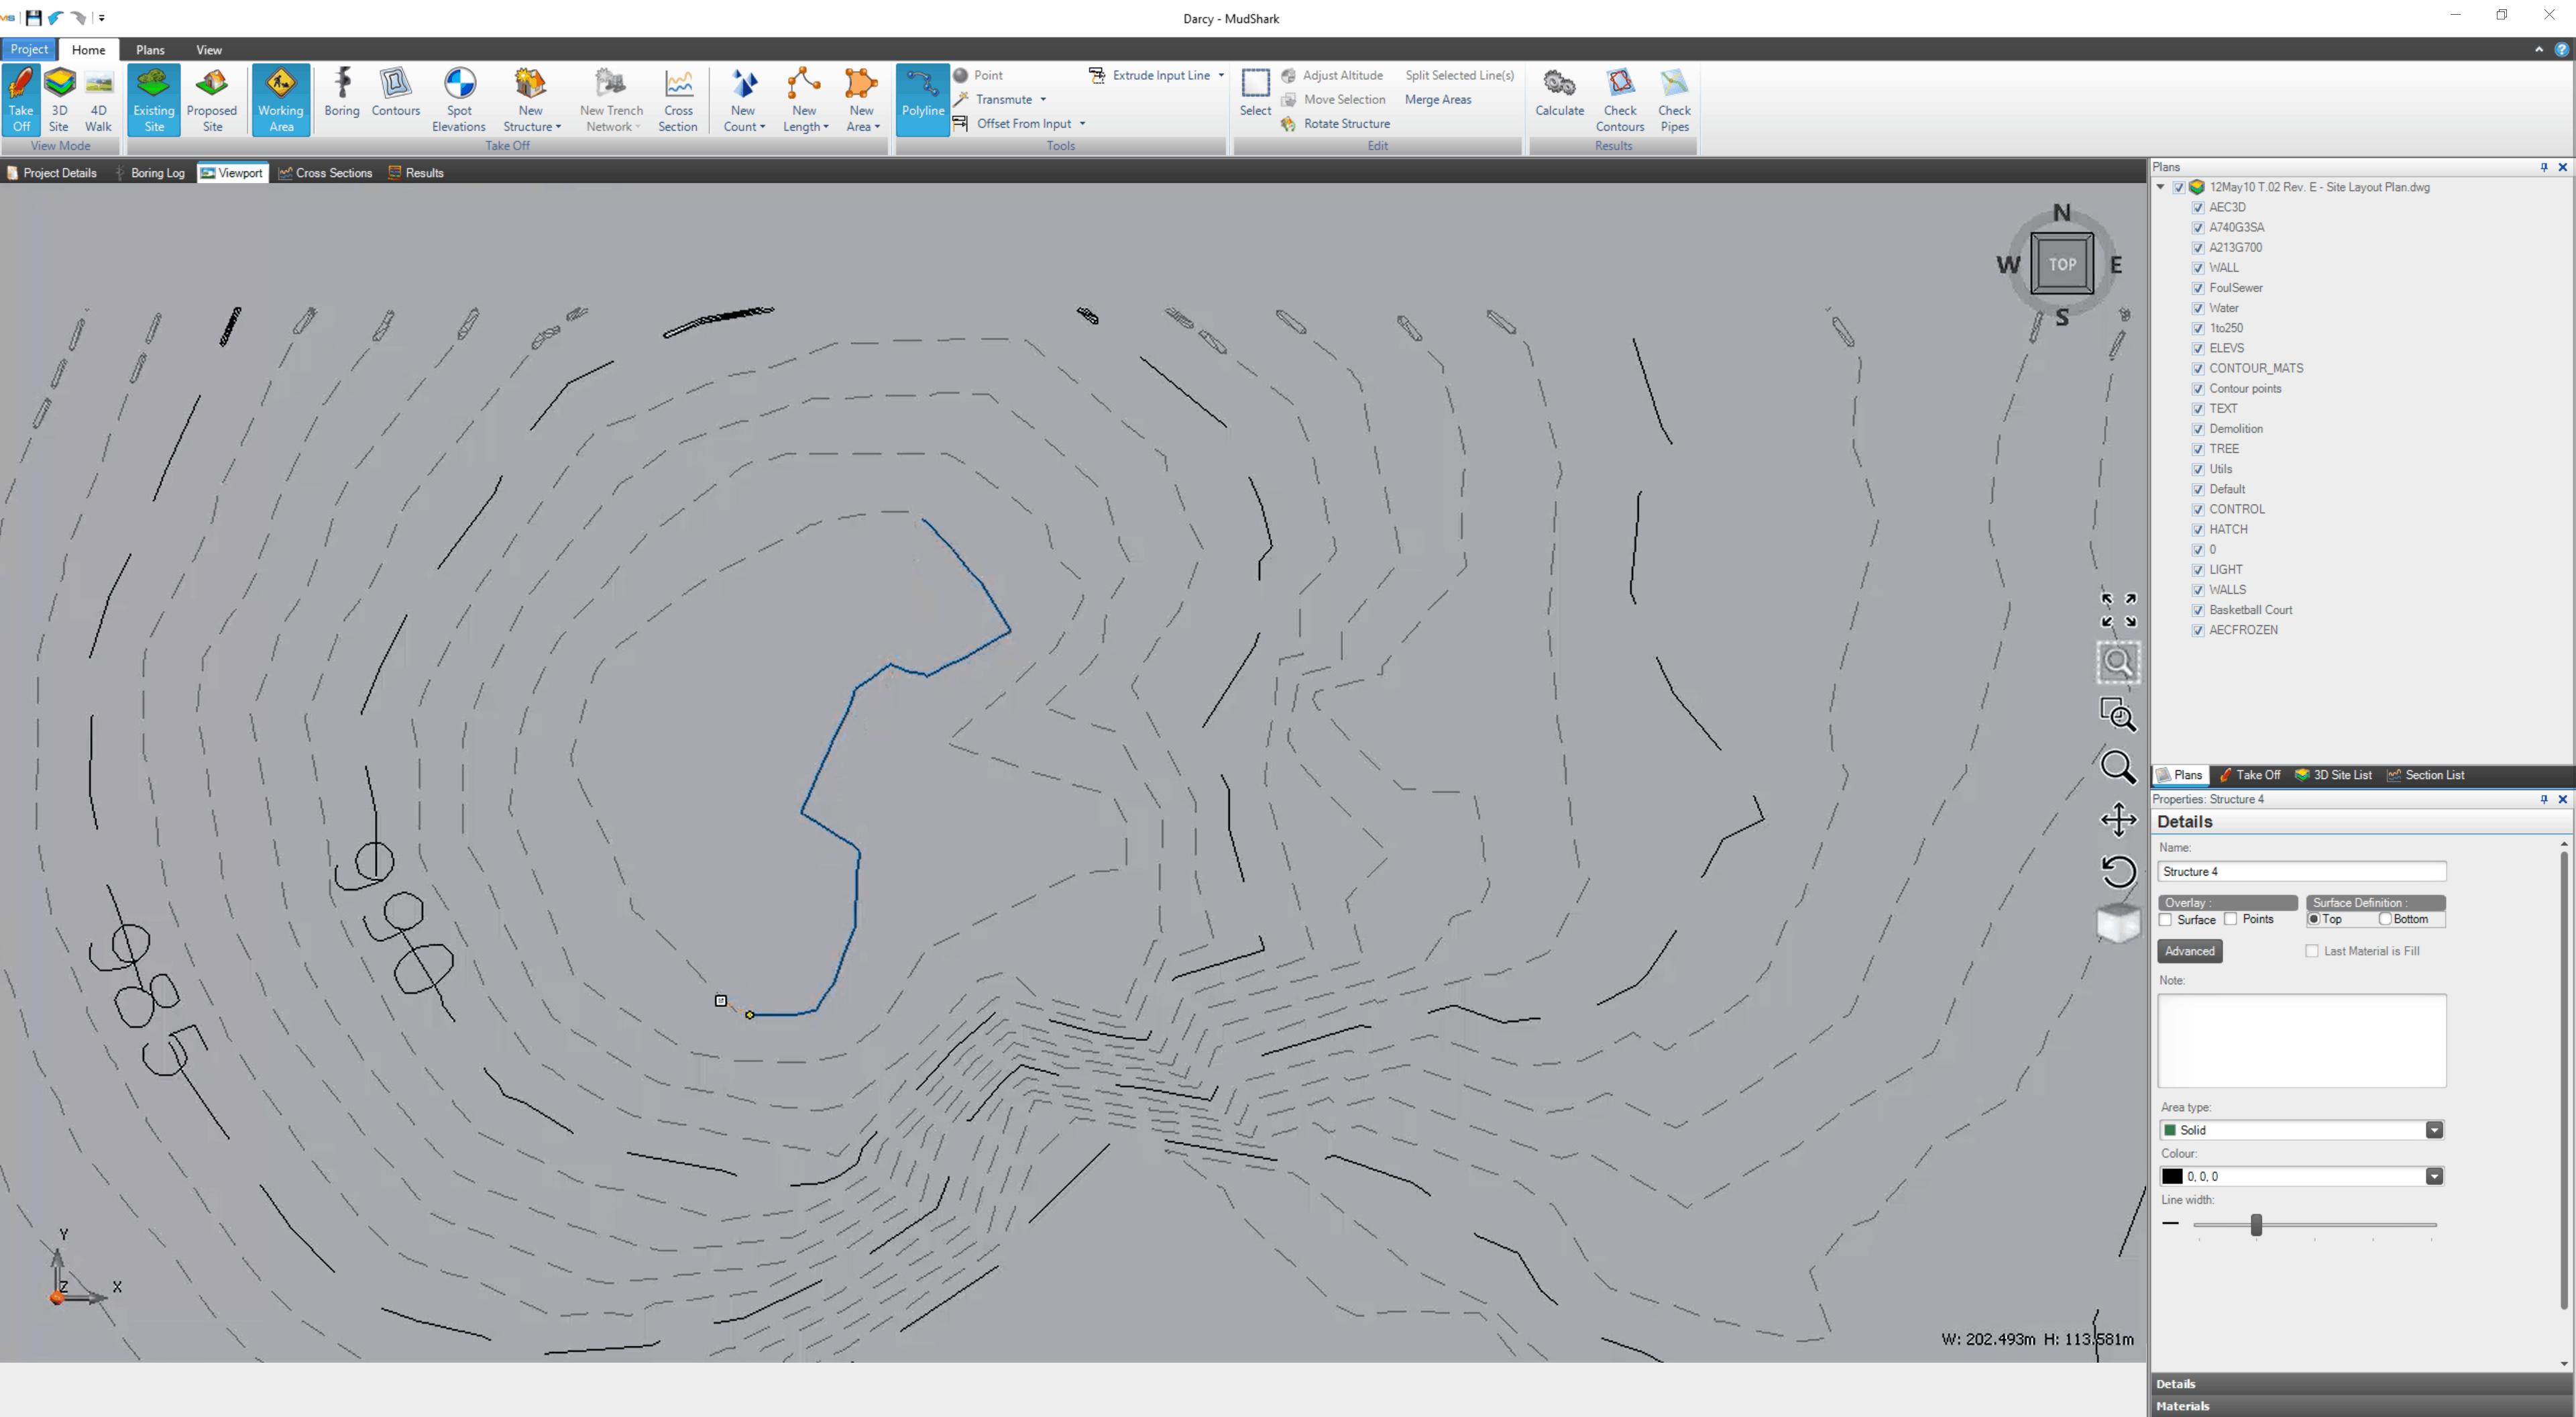2576x1417 pixels.
Task: Expand the Materials section bar
Action: [2362, 1406]
